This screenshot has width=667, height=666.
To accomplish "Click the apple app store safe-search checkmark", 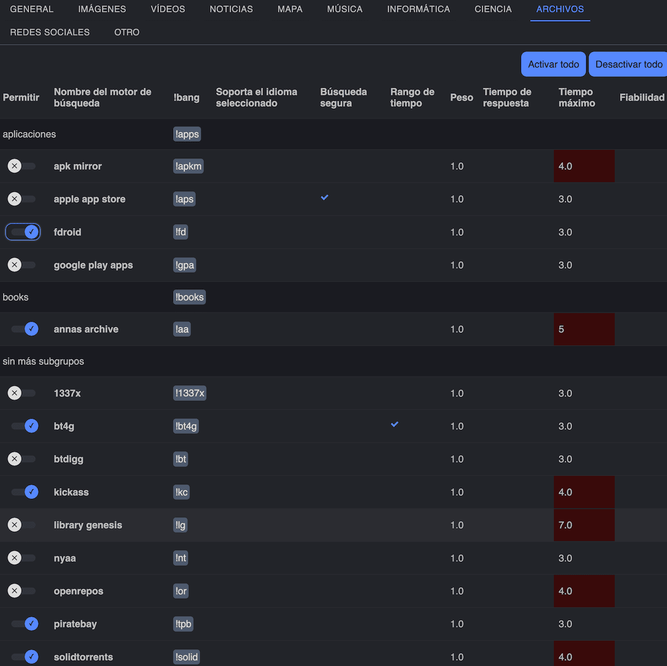I will [324, 198].
